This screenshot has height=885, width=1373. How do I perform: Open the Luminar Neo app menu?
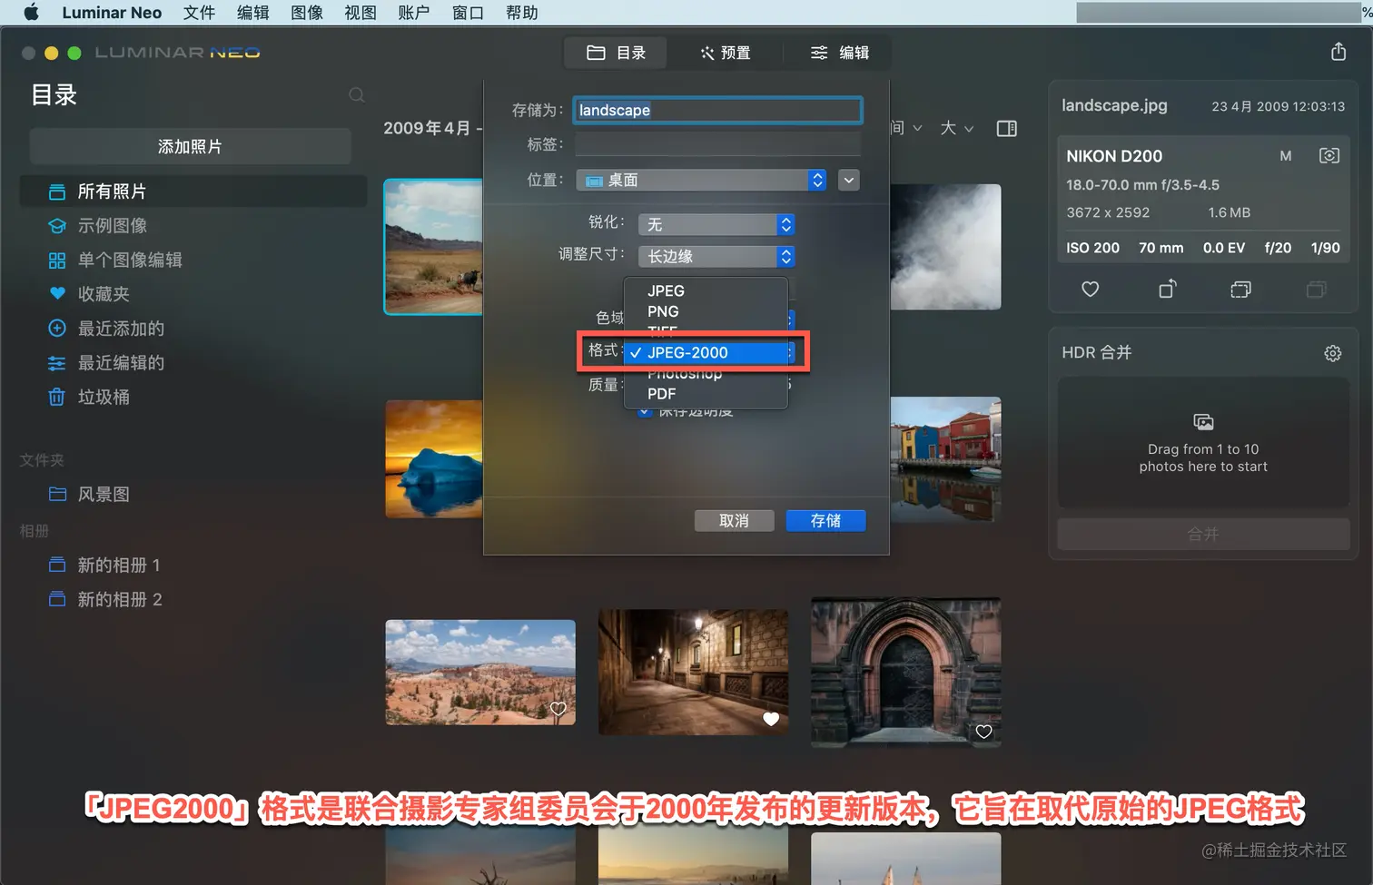click(112, 13)
